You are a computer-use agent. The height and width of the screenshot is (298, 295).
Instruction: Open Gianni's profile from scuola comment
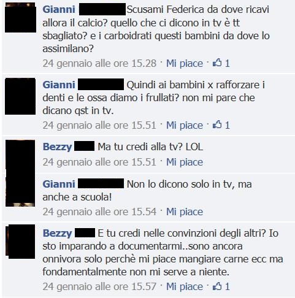[x=59, y=184]
